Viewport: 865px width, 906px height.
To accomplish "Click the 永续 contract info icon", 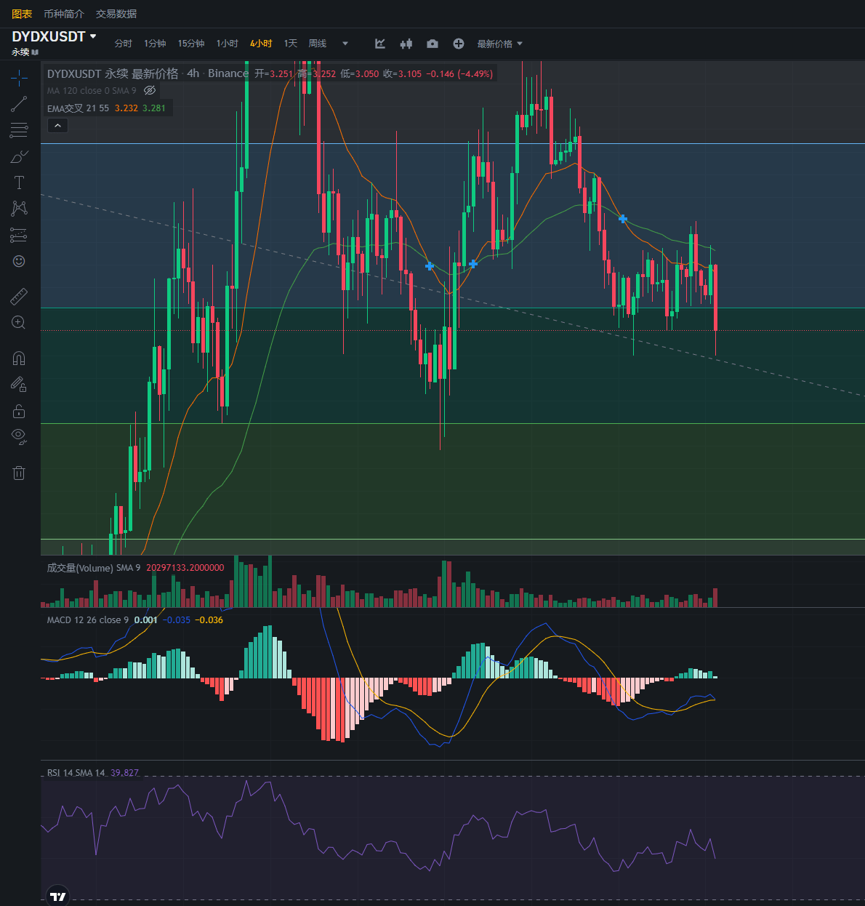I will point(35,52).
